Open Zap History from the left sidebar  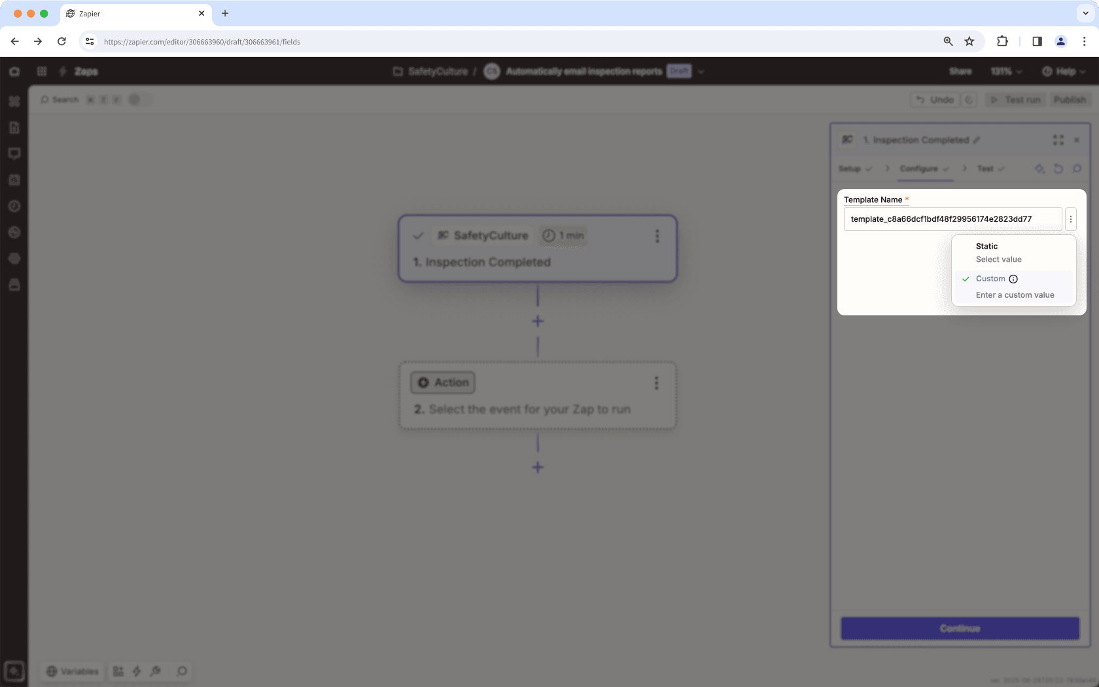[14, 206]
